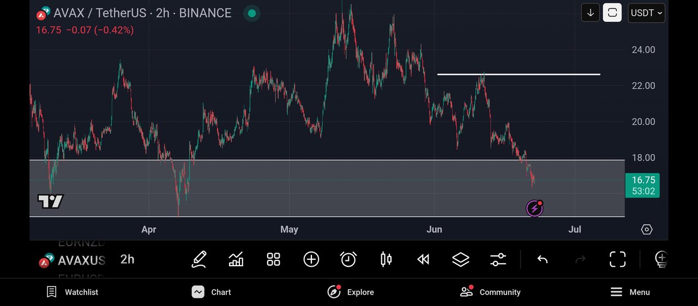The image size is (698, 306).
Task: Change the 2h interval in toolbar
Action: click(x=127, y=259)
